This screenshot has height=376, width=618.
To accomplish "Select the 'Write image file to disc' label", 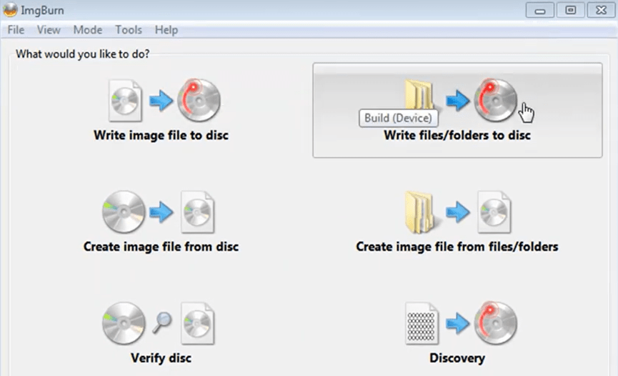I will tap(161, 134).
